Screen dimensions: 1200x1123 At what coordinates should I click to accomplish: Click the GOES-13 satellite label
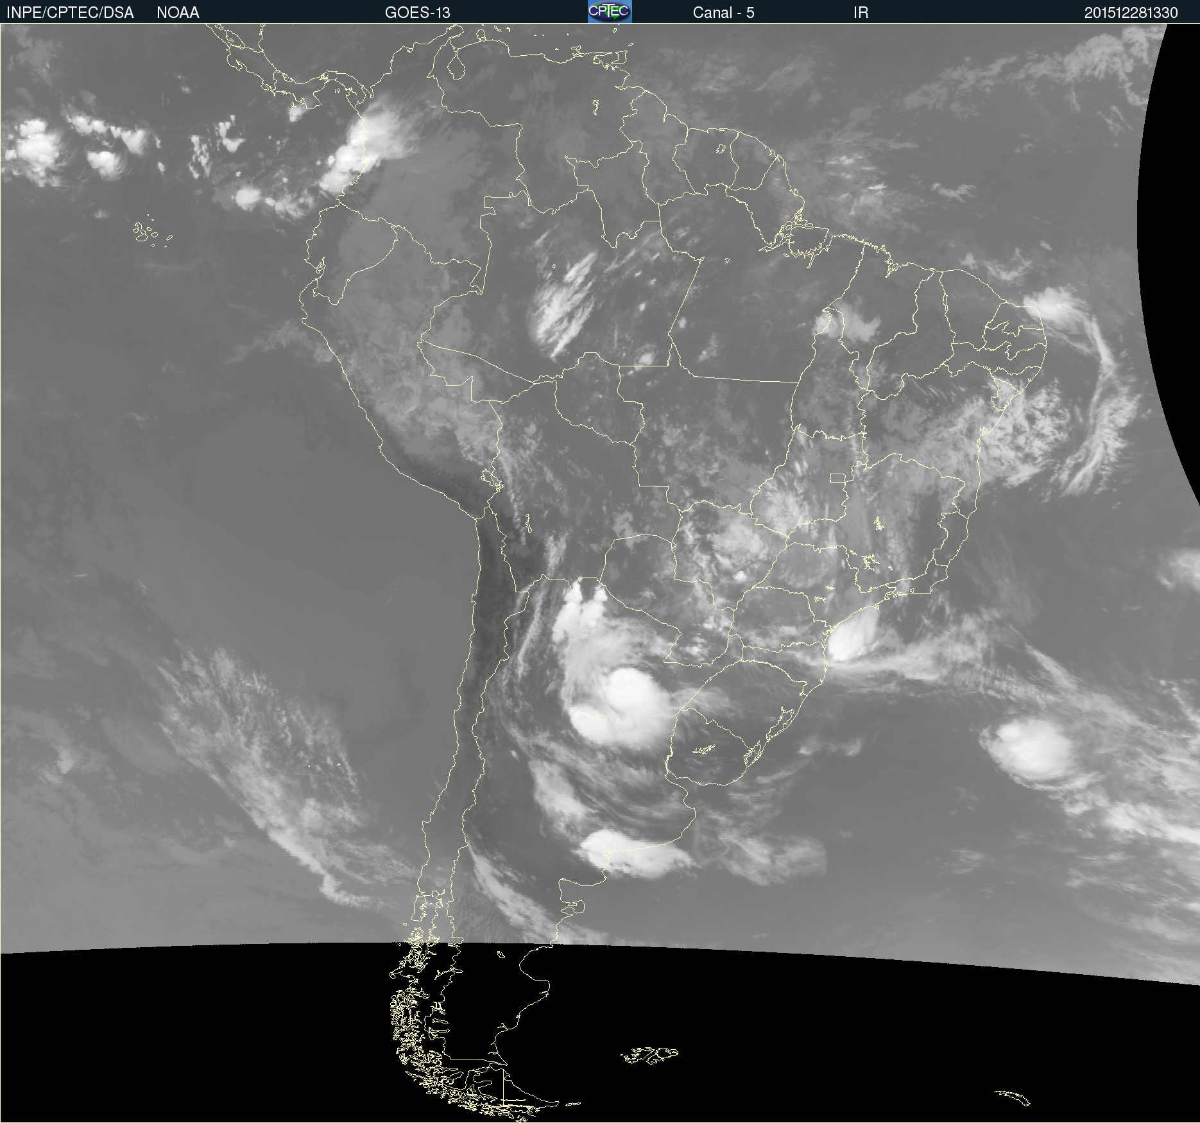coord(418,13)
